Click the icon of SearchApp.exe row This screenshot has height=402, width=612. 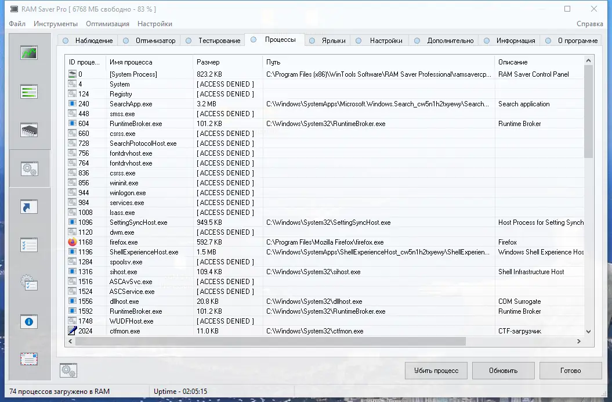pyautogui.click(x=72, y=103)
